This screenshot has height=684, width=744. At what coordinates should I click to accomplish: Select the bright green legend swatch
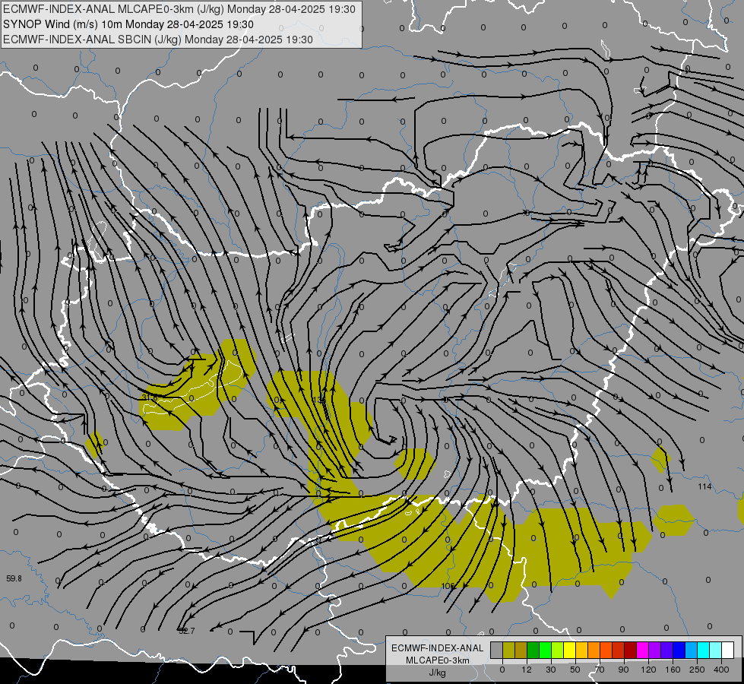pos(545,651)
